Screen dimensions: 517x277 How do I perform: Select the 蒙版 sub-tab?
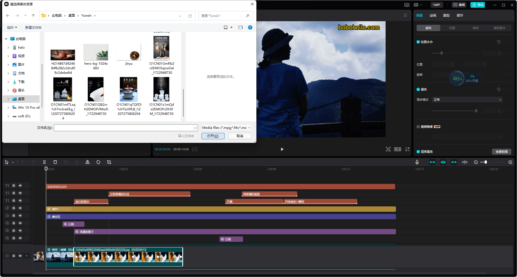click(x=476, y=28)
